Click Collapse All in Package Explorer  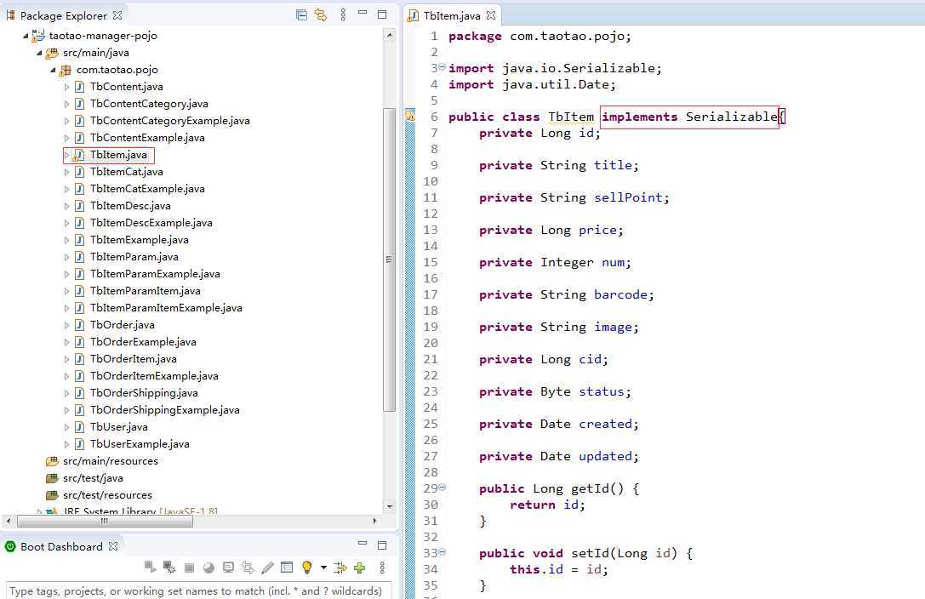(301, 14)
